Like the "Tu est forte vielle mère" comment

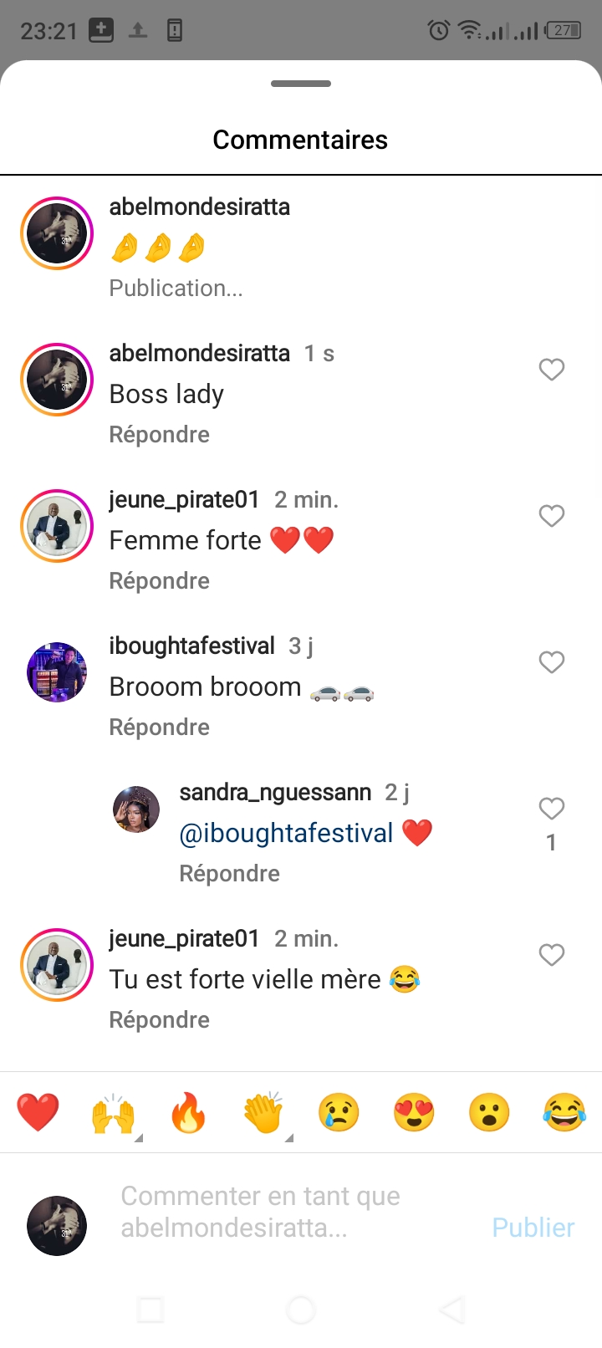pyautogui.click(x=552, y=955)
